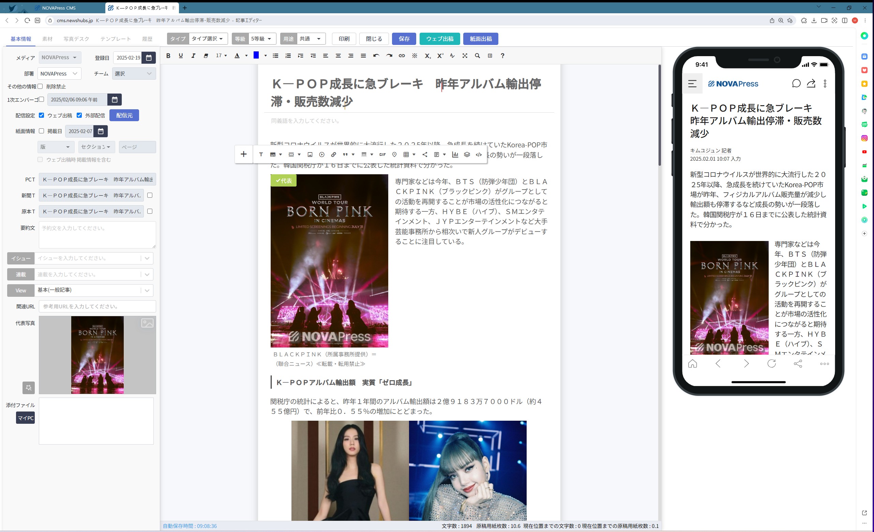874x532 pixels.
Task: Insert a GIF from floating toolbar
Action: [382, 155]
